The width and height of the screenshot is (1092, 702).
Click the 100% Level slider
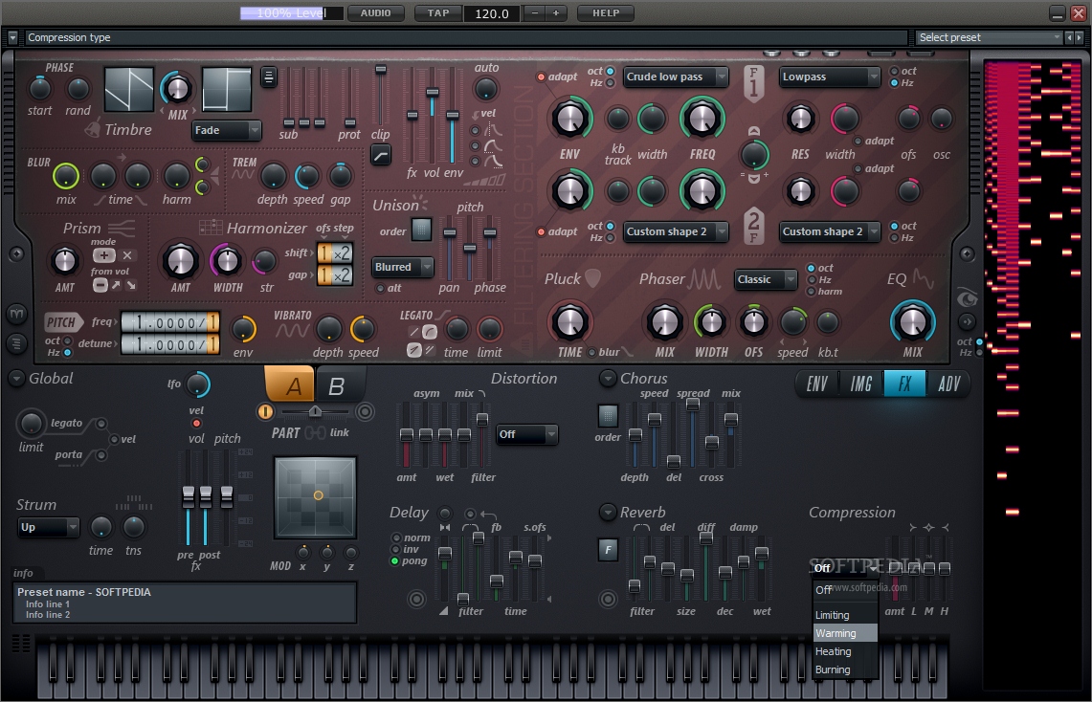coord(291,13)
